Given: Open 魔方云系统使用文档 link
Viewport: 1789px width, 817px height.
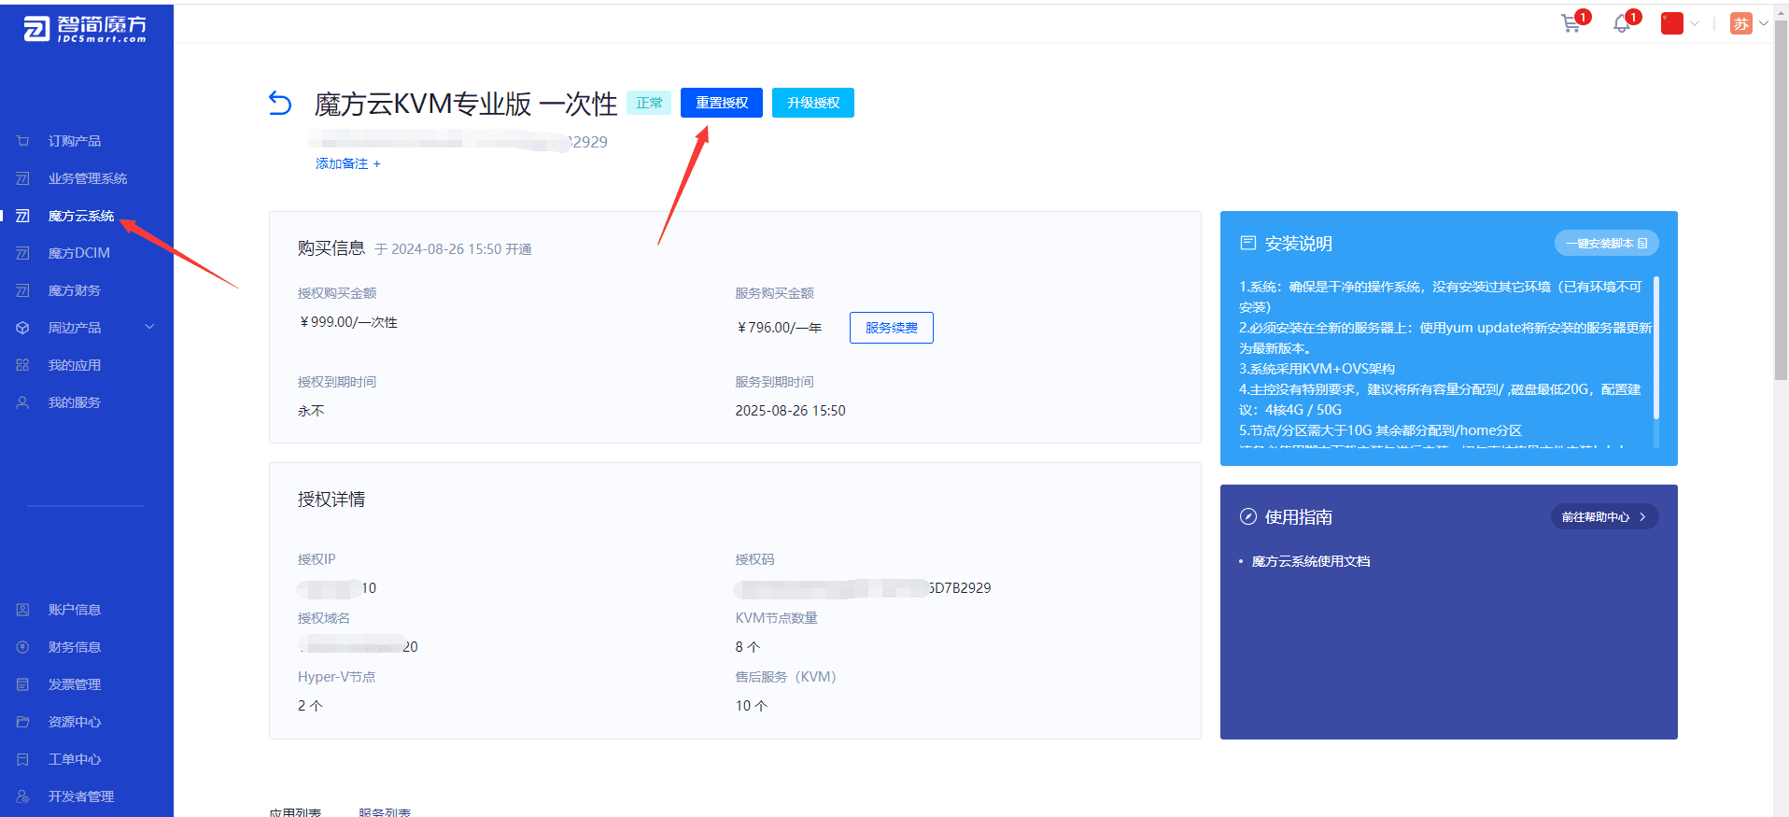Looking at the screenshot, I should pos(1311,561).
